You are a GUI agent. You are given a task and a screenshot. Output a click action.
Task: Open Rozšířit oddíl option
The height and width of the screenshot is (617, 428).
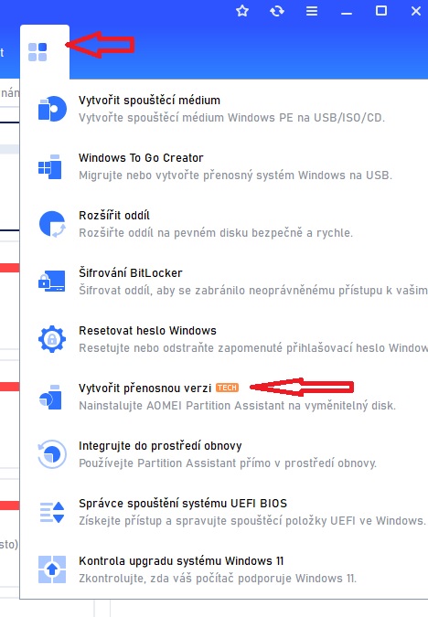pos(224,224)
